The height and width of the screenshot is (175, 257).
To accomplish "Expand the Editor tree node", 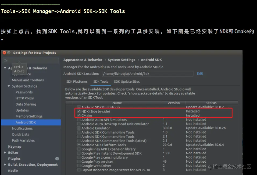I will tap(5, 152).
